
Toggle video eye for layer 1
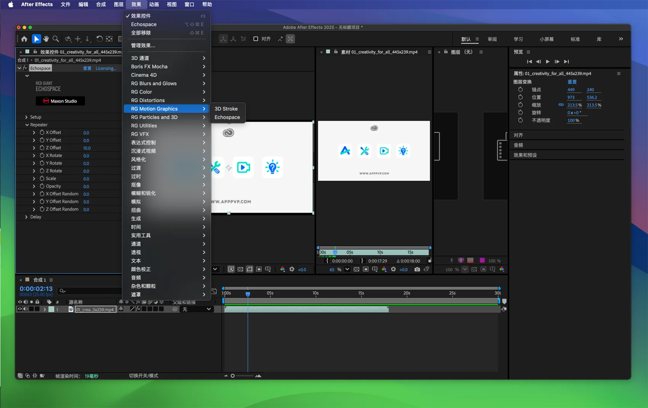20,309
